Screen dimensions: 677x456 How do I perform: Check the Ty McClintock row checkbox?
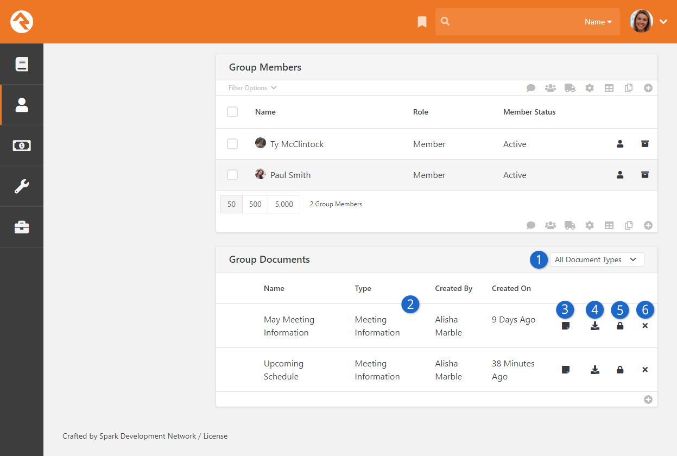[232, 144]
